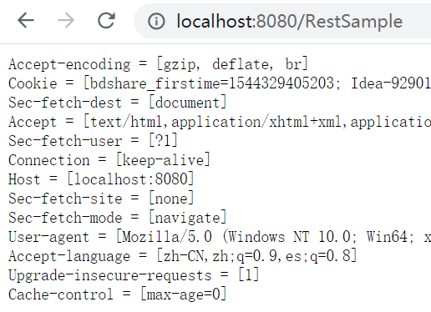
Task: Click the Cookie header label
Action: tap(33, 83)
